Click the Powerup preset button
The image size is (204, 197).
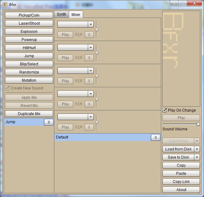(x=29, y=40)
